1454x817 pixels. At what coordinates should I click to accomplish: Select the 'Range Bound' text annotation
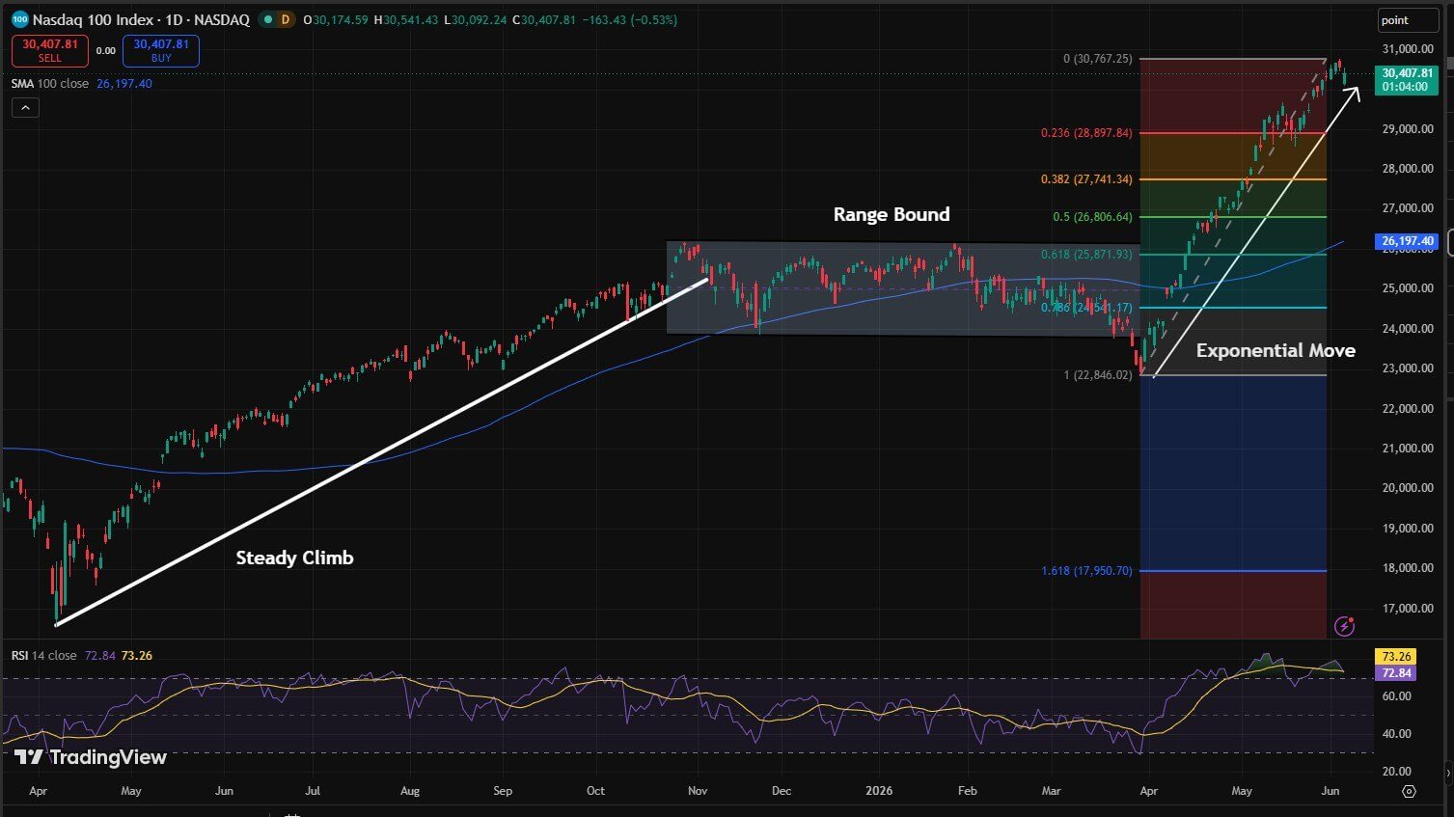[x=892, y=214]
